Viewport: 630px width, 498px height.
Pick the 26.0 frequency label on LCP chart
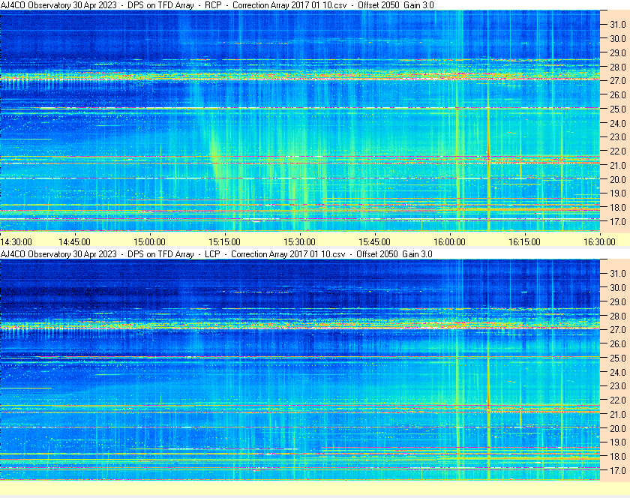pyautogui.click(x=618, y=343)
